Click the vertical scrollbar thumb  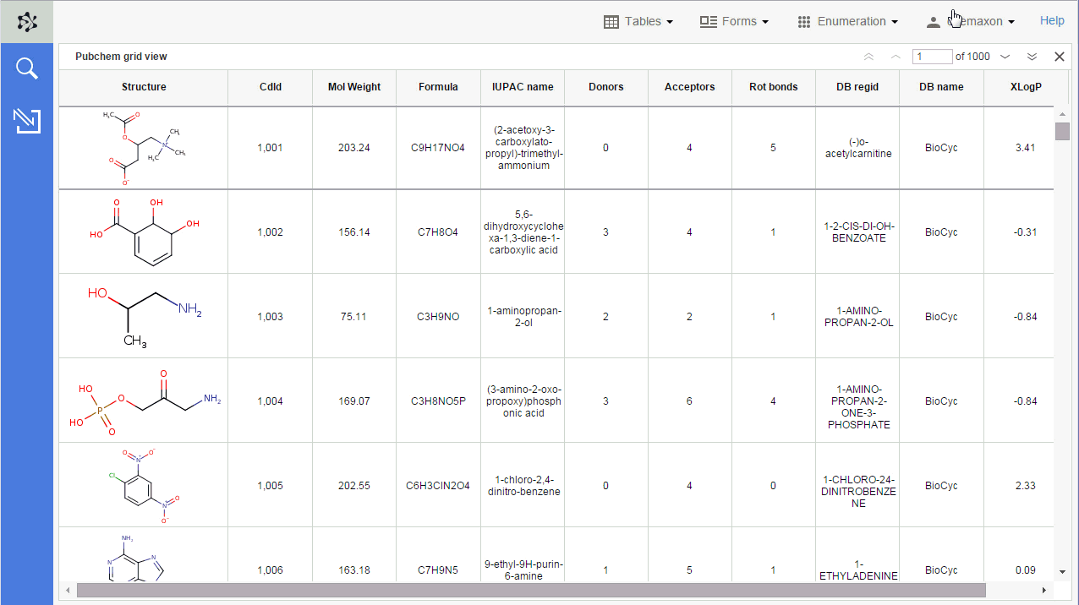(x=1063, y=133)
